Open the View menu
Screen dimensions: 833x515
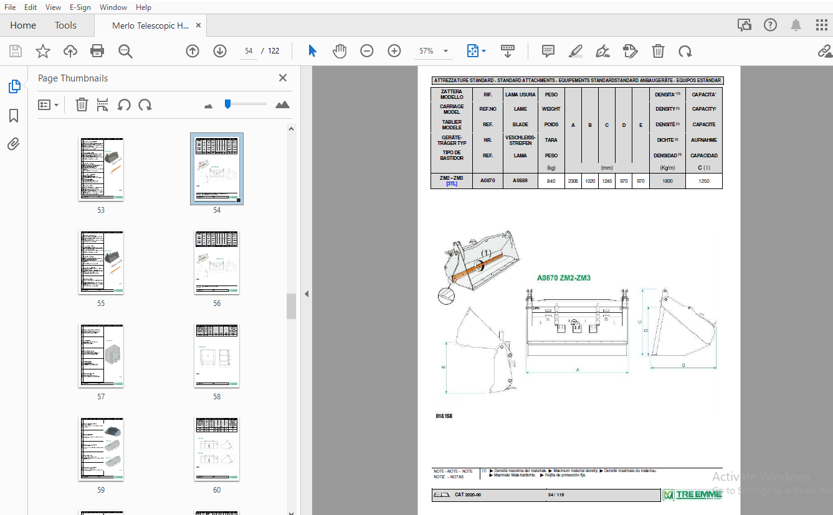(53, 7)
